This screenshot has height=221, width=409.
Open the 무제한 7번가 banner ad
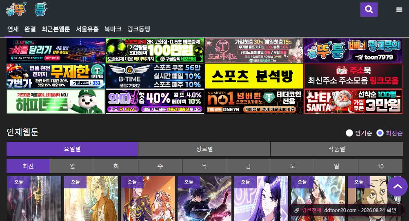click(56, 76)
